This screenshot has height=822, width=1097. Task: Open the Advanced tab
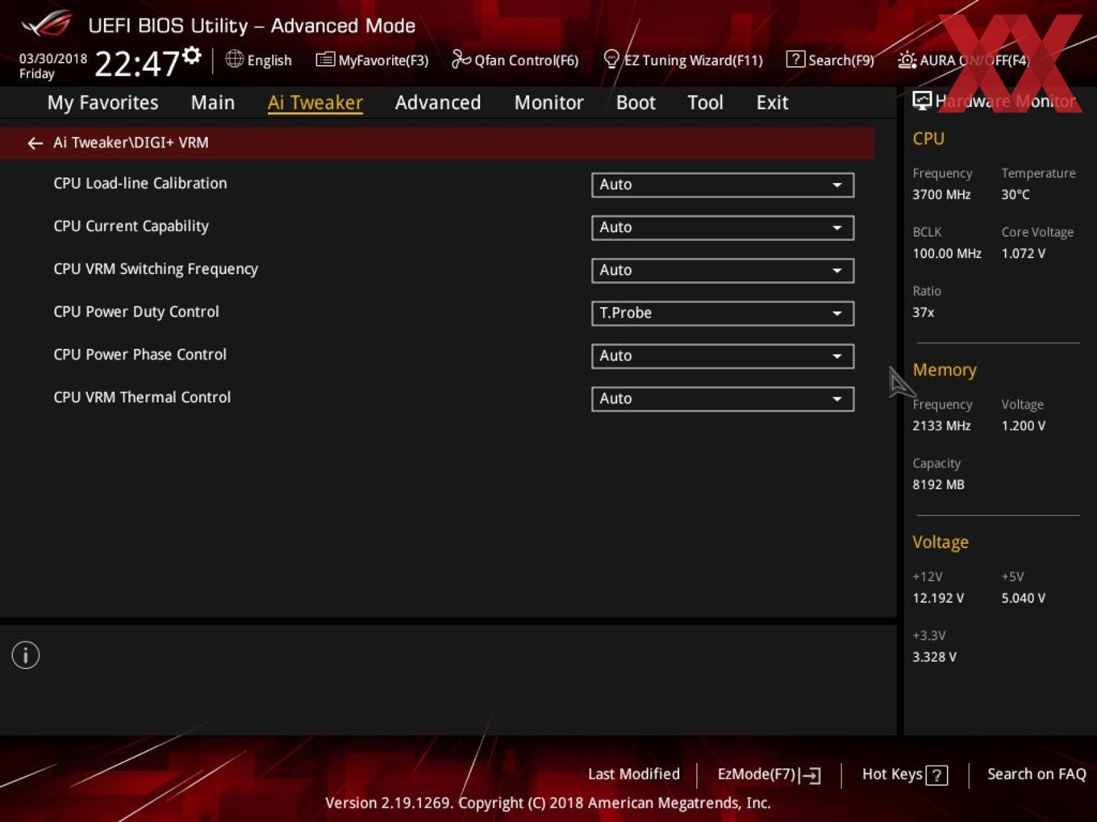tap(438, 103)
